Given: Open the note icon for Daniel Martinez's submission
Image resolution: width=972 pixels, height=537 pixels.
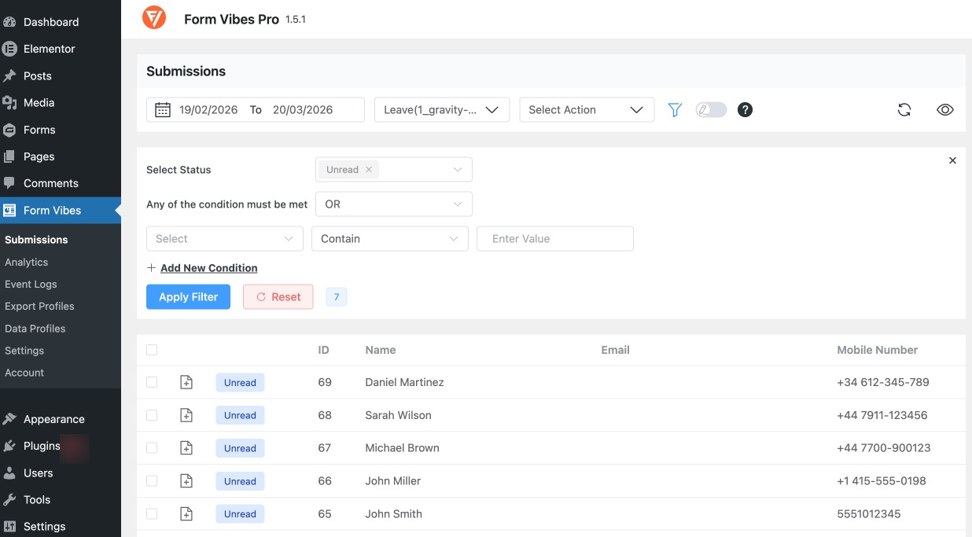Looking at the screenshot, I should pyautogui.click(x=186, y=382).
